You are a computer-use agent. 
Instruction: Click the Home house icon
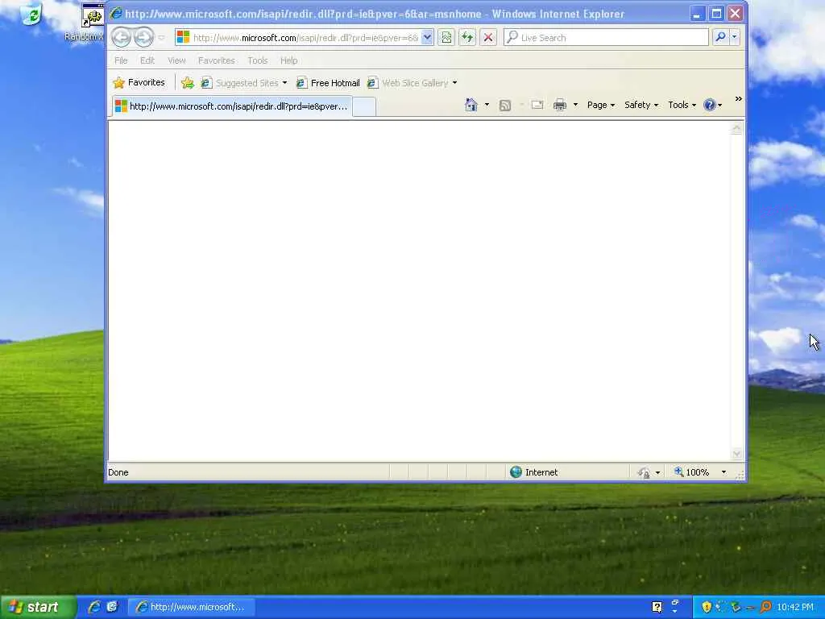click(471, 105)
